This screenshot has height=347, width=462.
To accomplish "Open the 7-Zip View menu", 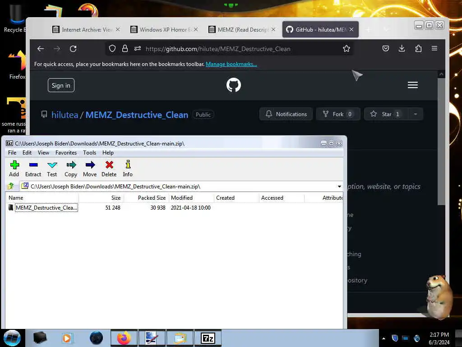I will [x=43, y=153].
